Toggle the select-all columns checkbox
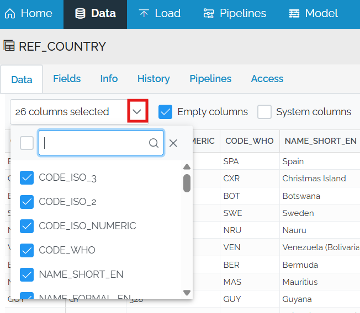 point(27,143)
